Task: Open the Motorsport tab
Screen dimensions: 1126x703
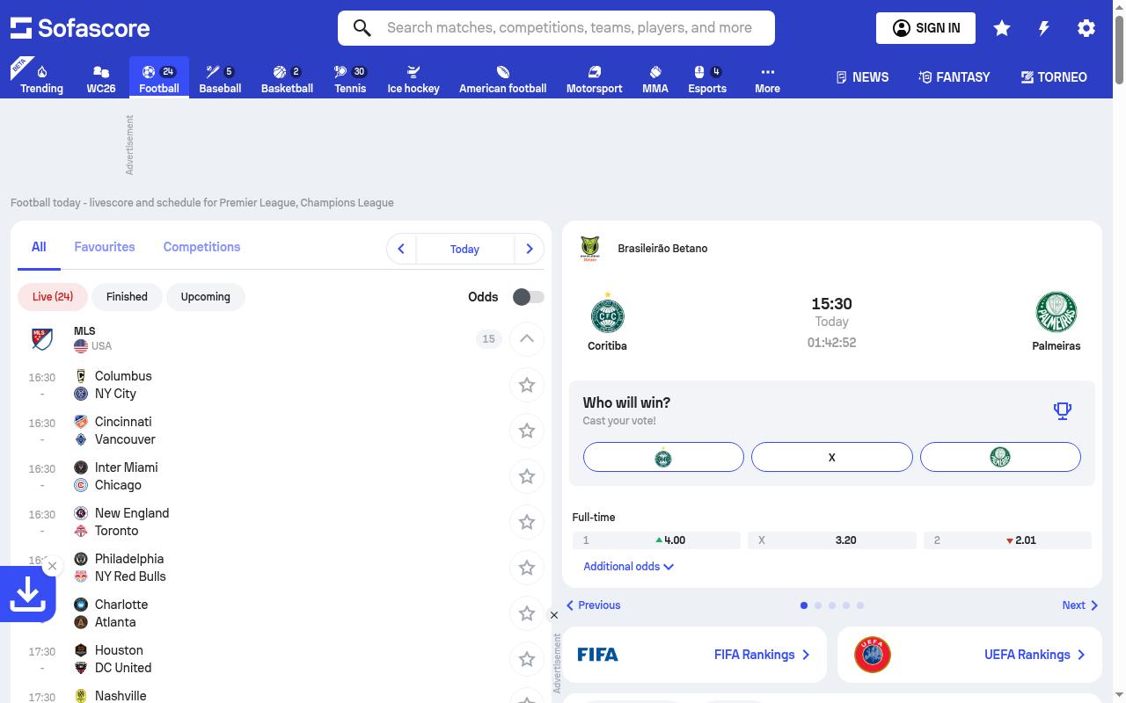Action: [594, 79]
